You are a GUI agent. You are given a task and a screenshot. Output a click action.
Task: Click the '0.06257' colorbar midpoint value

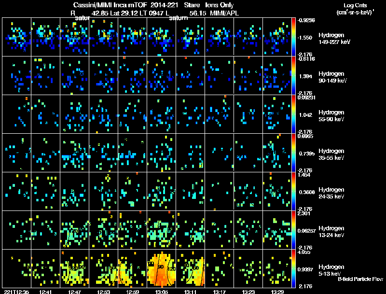click(306, 231)
